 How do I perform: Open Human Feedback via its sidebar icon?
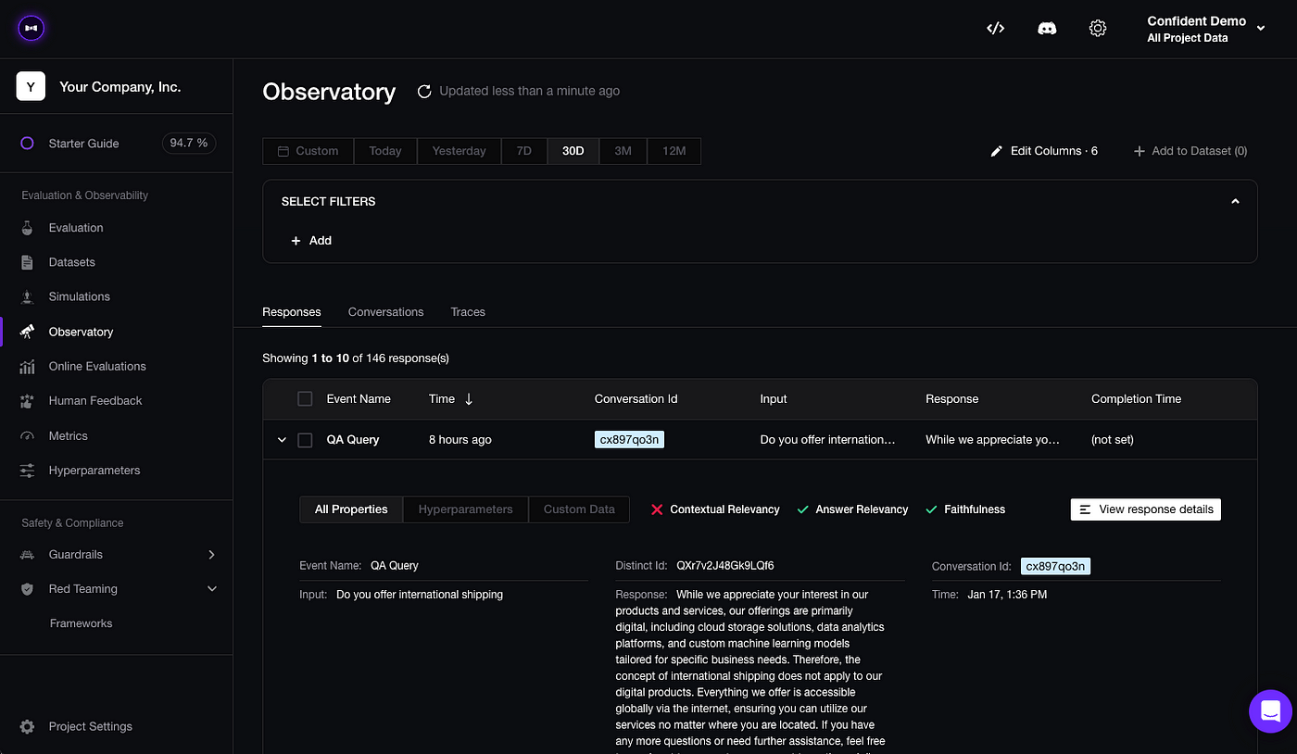[x=28, y=400]
